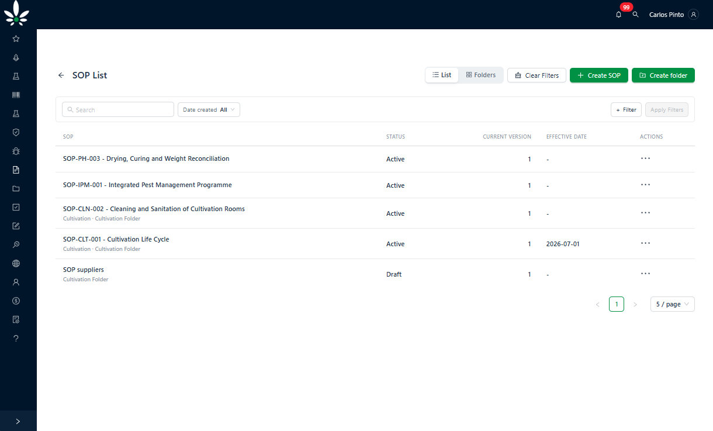
Task: Open actions menu for SOP-PH-003 row
Action: (645, 158)
